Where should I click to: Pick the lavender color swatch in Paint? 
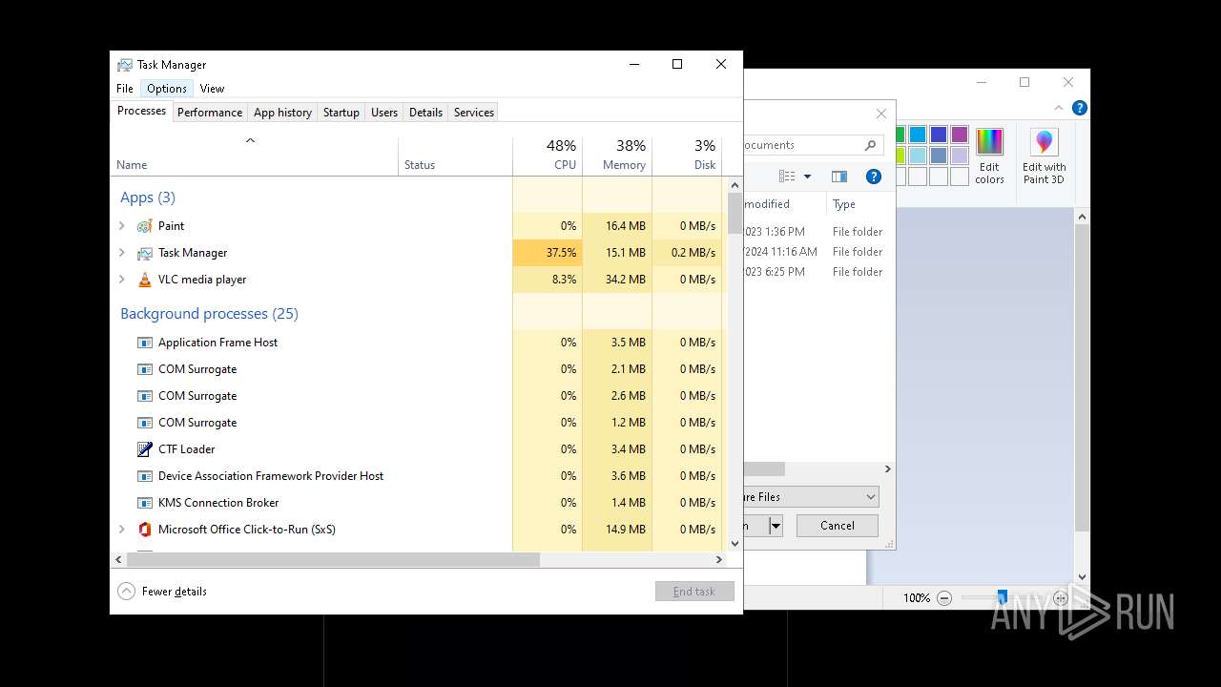(x=960, y=156)
